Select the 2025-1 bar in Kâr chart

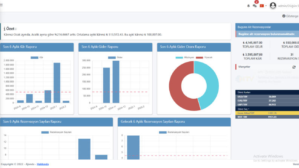pos(57,83)
